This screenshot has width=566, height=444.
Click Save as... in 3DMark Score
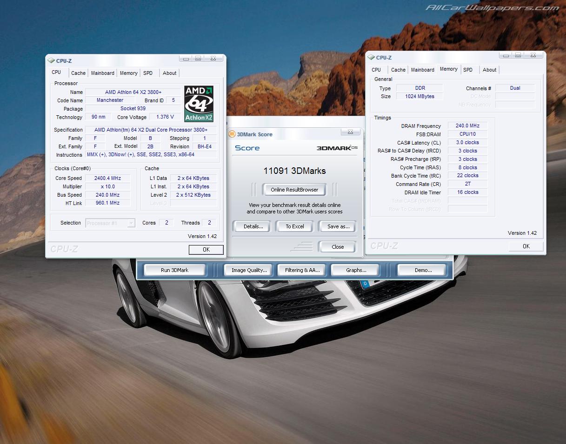(x=338, y=226)
